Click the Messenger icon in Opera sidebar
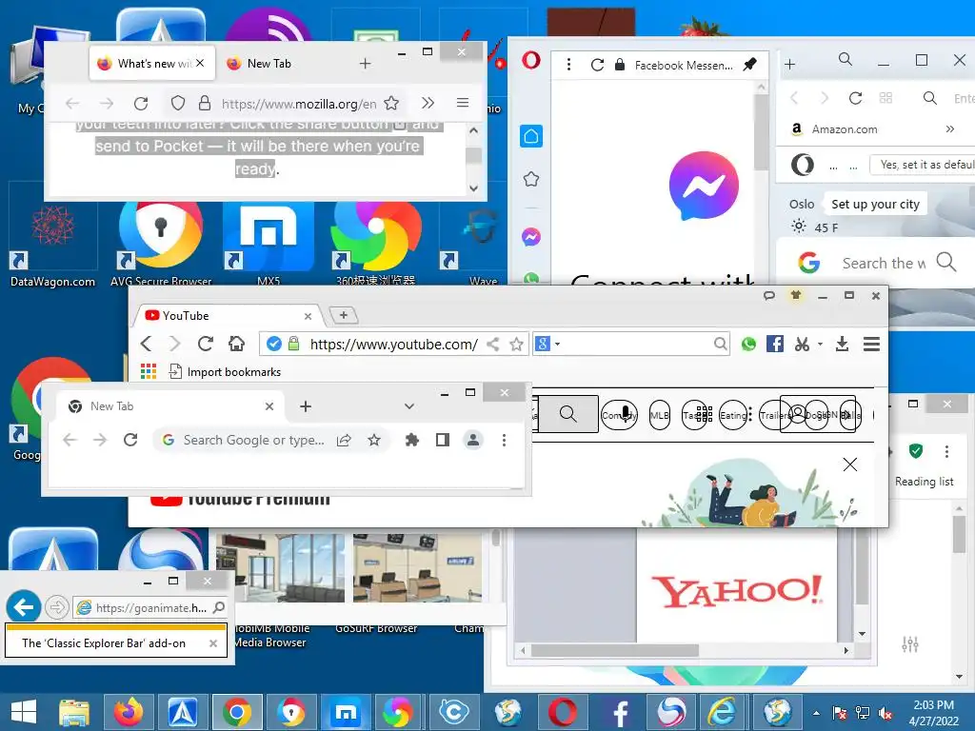This screenshot has height=731, width=975. pos(531,237)
